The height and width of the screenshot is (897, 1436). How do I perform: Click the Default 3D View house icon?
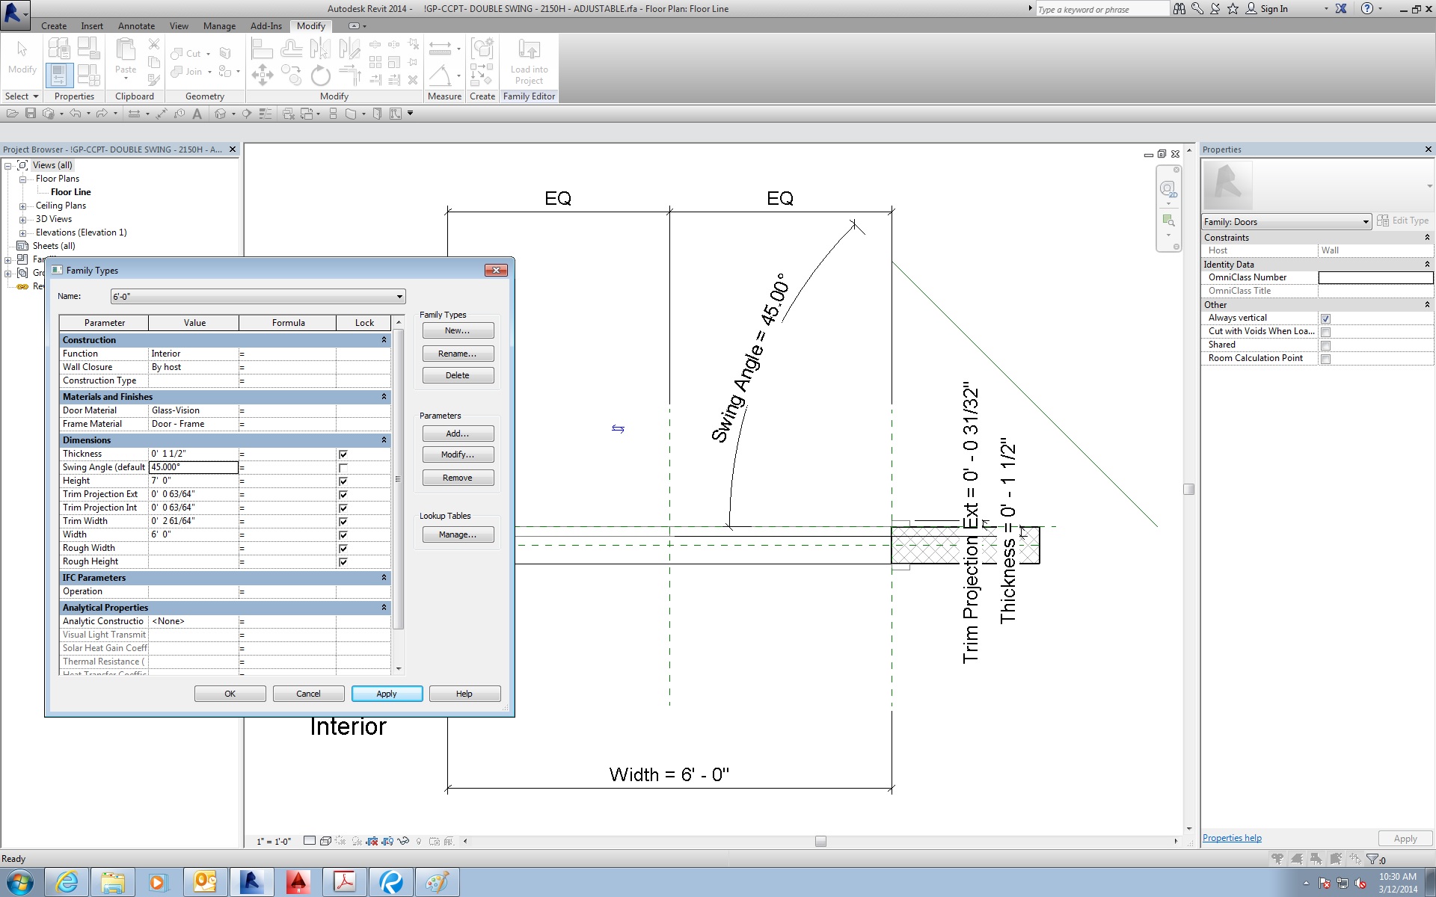221,114
